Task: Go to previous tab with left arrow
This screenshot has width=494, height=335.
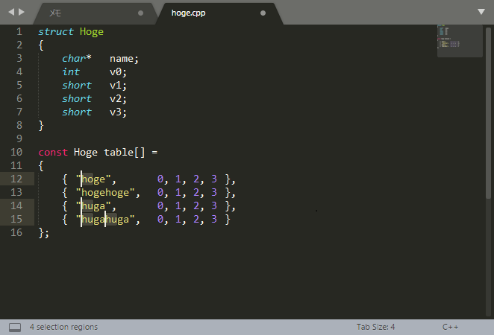Action: (11, 12)
